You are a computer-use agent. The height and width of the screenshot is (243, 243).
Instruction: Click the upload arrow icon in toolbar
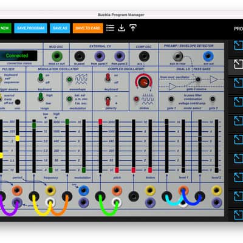pos(133,28)
